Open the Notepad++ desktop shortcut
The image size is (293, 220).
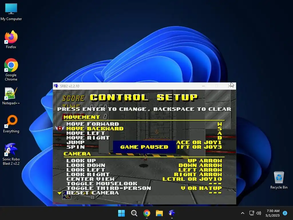[11, 96]
